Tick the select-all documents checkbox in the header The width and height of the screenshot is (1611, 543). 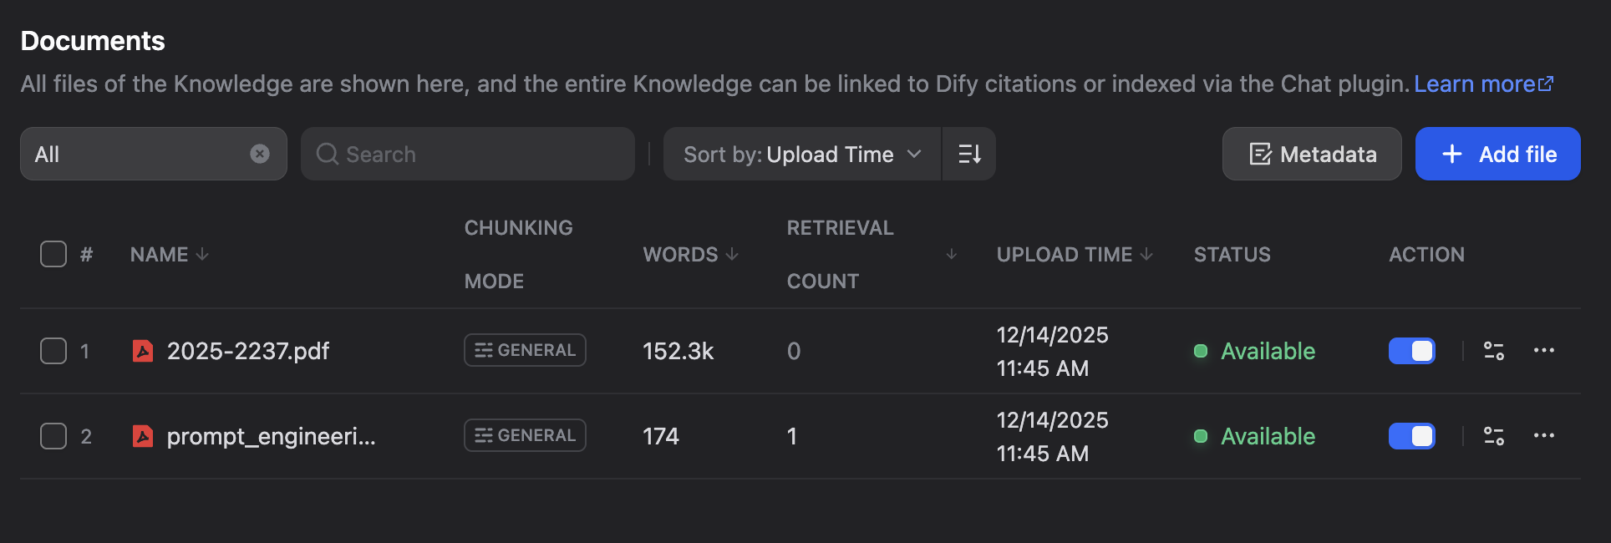[53, 254]
